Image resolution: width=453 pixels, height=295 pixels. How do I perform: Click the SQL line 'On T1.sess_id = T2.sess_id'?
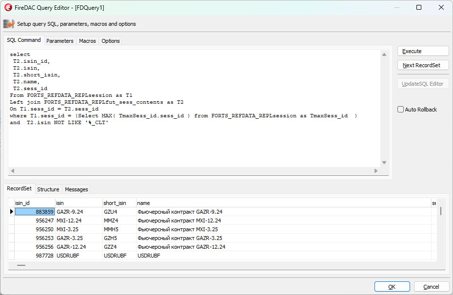click(x=54, y=109)
